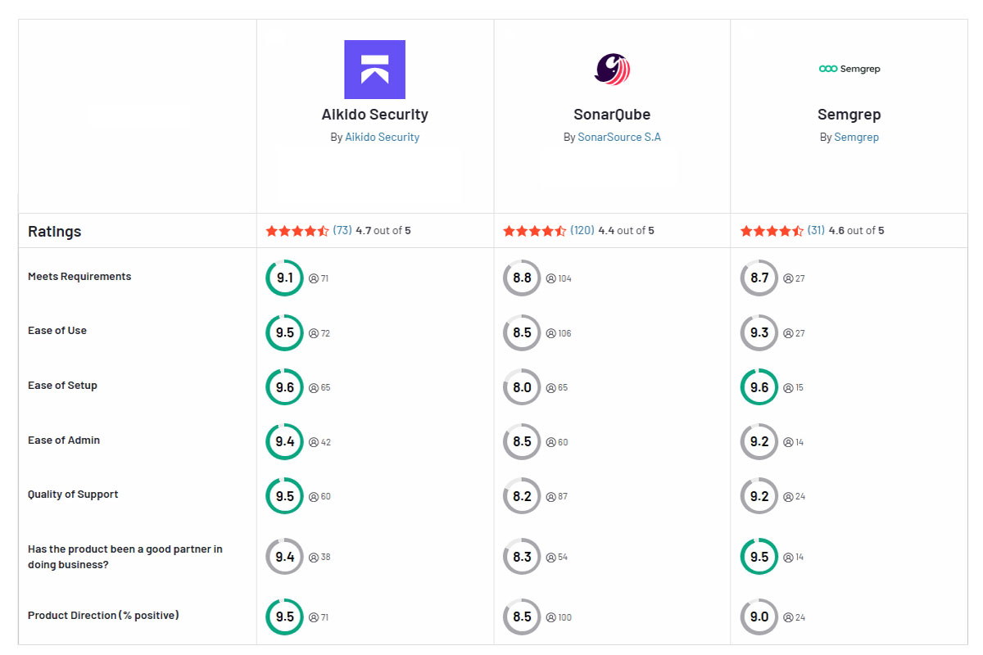Click Aikido's 42 Ease of Admin respondents count

tap(319, 442)
